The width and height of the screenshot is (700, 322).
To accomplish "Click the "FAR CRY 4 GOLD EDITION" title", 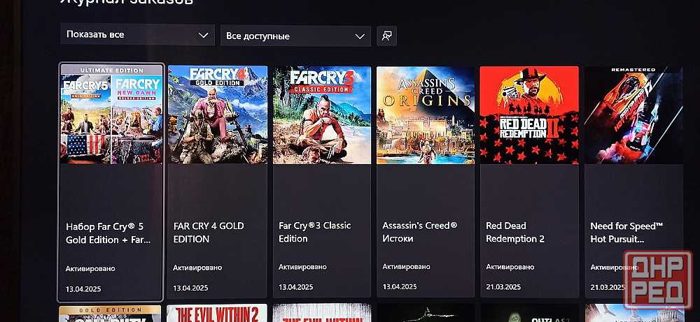I will (x=209, y=232).
